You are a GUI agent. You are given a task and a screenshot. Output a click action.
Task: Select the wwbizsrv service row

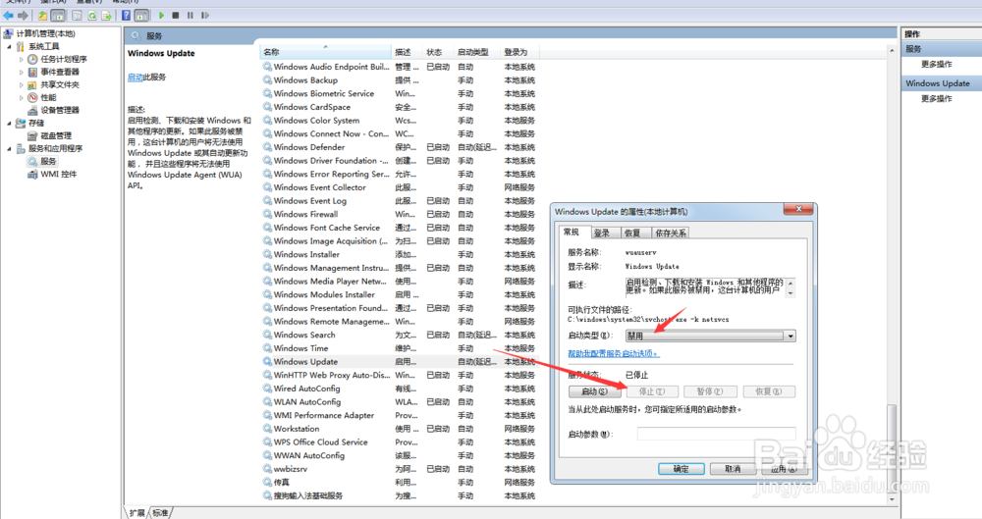400,469
